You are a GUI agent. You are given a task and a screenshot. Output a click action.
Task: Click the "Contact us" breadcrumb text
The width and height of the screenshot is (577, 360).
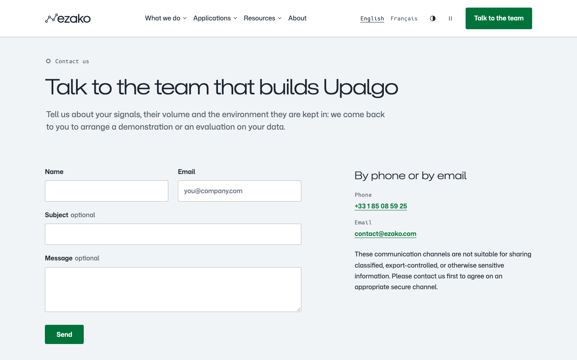(x=72, y=61)
